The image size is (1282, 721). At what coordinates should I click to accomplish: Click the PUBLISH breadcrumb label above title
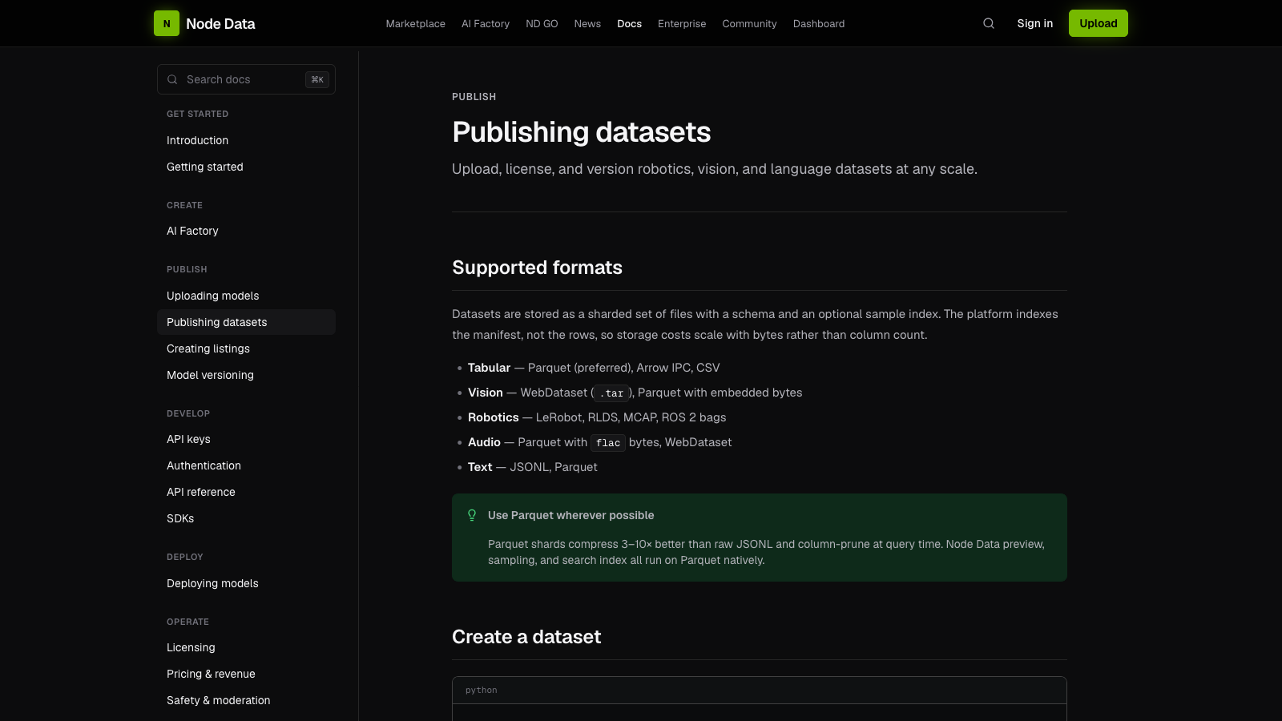pyautogui.click(x=474, y=97)
